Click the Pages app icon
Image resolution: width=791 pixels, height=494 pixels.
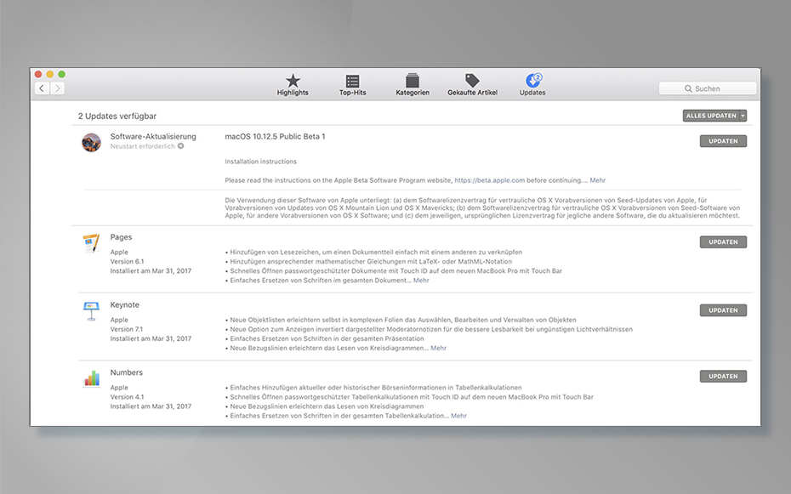click(91, 243)
